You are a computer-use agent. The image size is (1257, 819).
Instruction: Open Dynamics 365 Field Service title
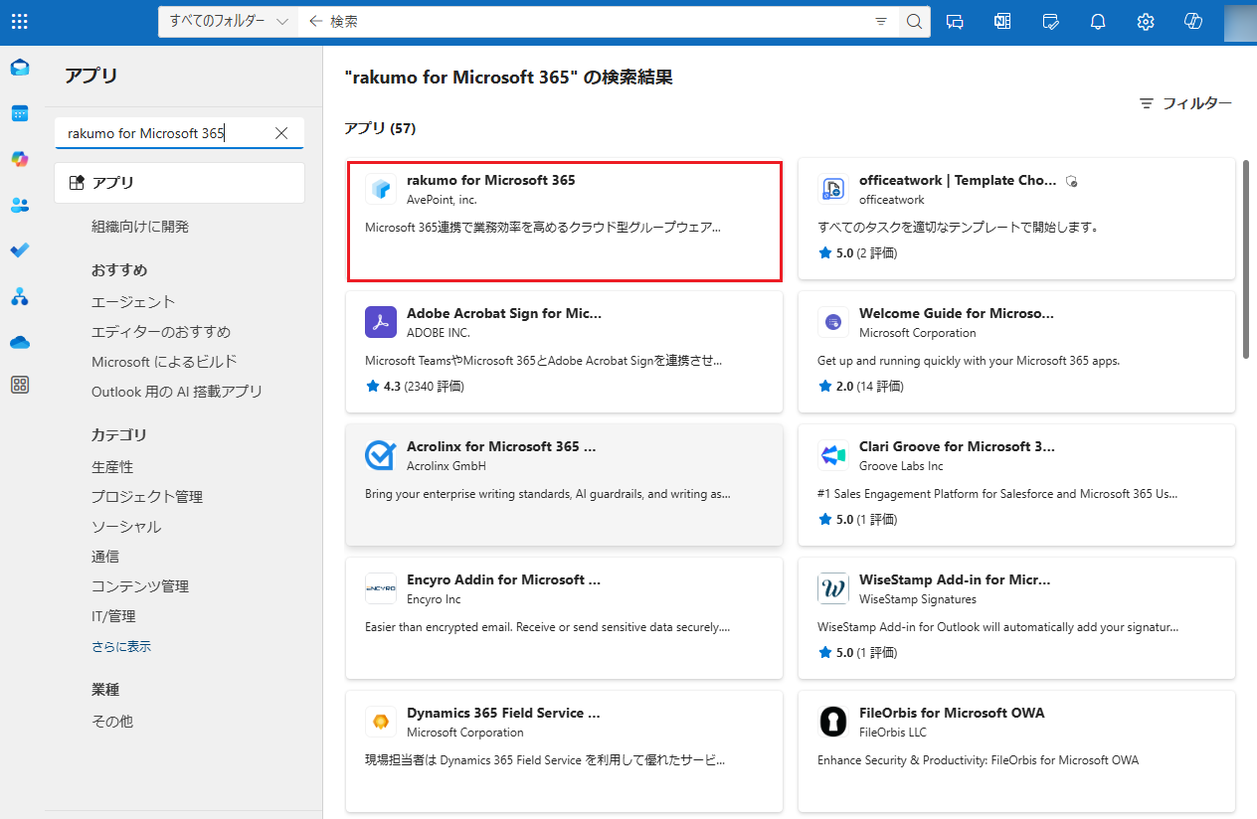click(x=503, y=713)
